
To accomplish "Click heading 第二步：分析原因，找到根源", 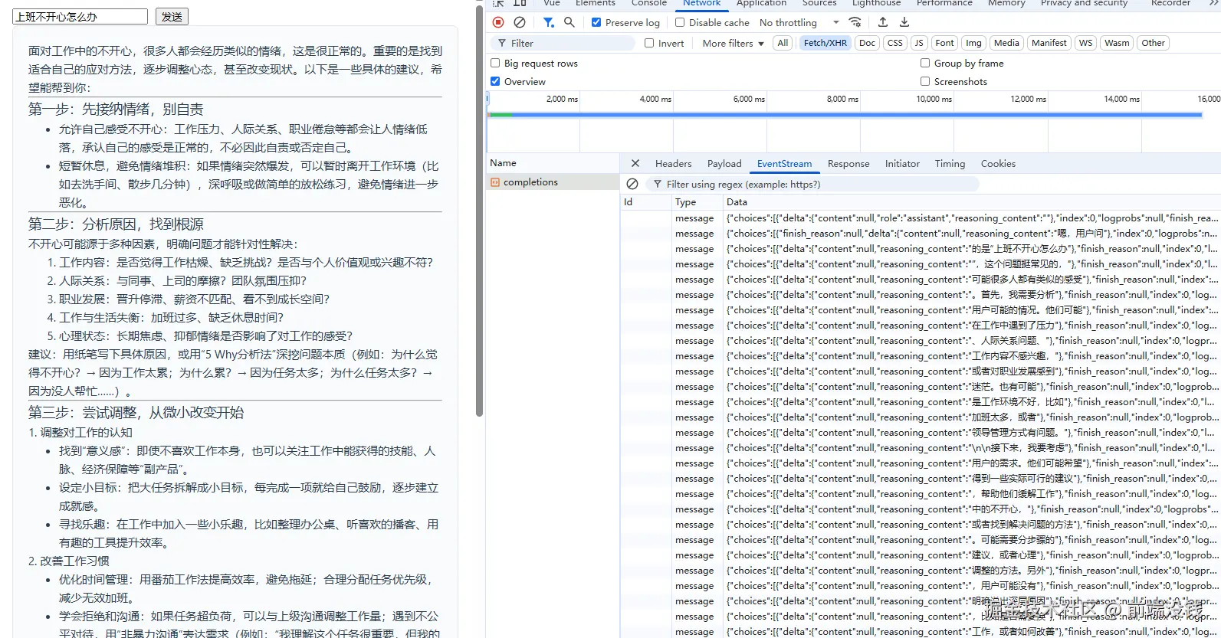I will point(117,224).
